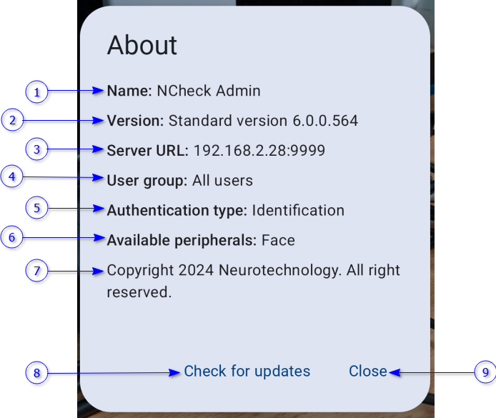
Task: Click callout marker number 6
Action: pyautogui.click(x=13, y=237)
